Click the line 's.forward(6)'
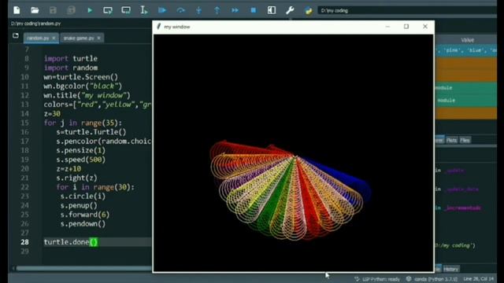This screenshot has width=504, height=283. 85,215
